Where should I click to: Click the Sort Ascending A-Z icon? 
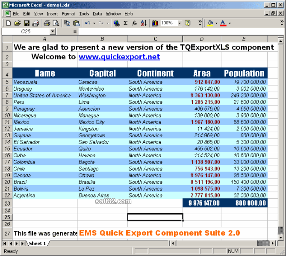144,23
